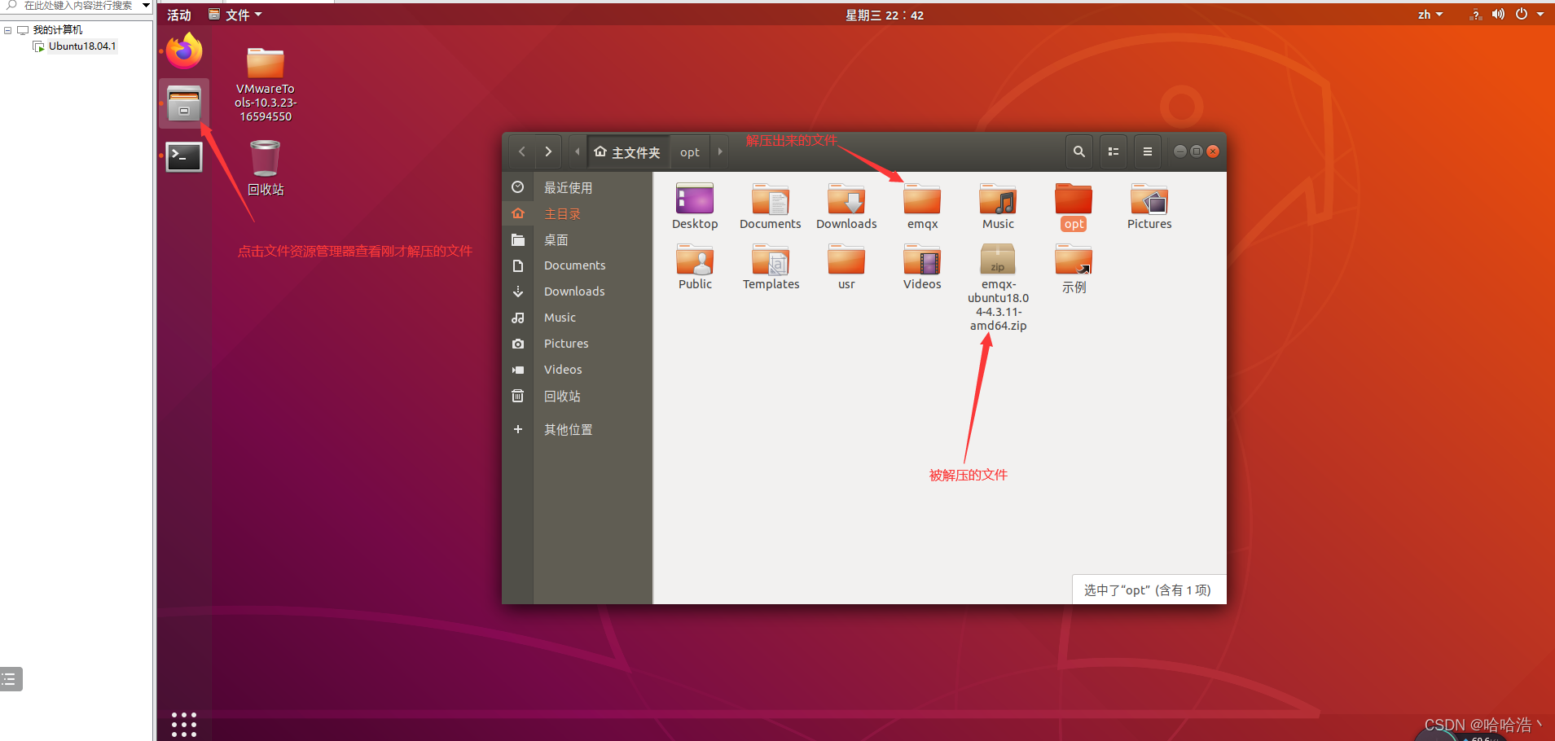The image size is (1555, 741).
Task: Select the Desktop folder icon
Action: pyautogui.click(x=695, y=207)
